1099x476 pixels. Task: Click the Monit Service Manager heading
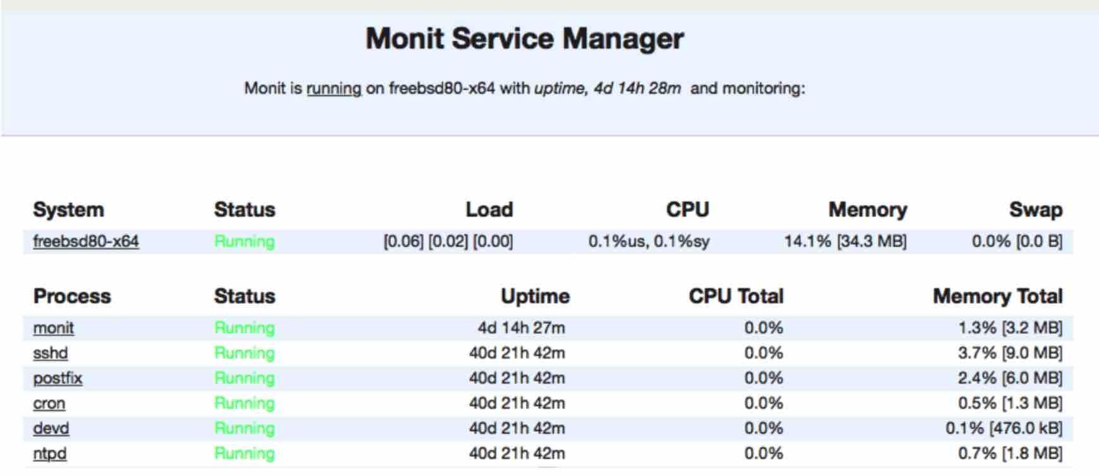coord(524,39)
